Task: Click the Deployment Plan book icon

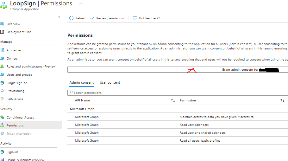Action: (x=2, y=32)
